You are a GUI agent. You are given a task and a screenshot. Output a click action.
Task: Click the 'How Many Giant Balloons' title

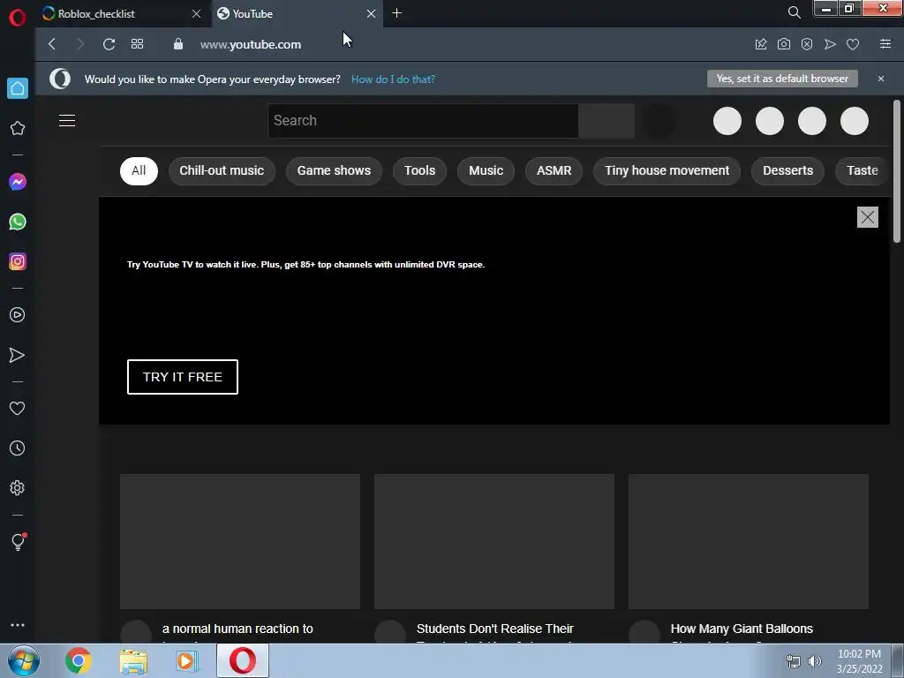pyautogui.click(x=742, y=629)
